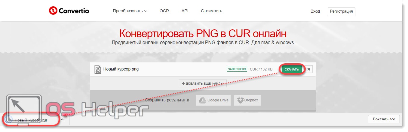Select the Новый курсор.png file name
408x132 pixels.
121,69
